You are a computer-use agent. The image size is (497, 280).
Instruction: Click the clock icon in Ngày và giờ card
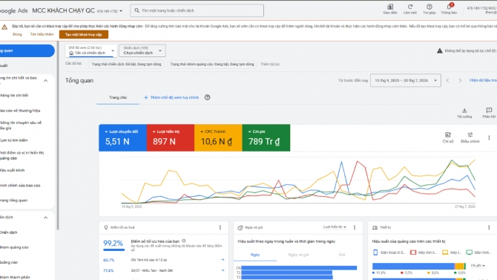[240, 227]
